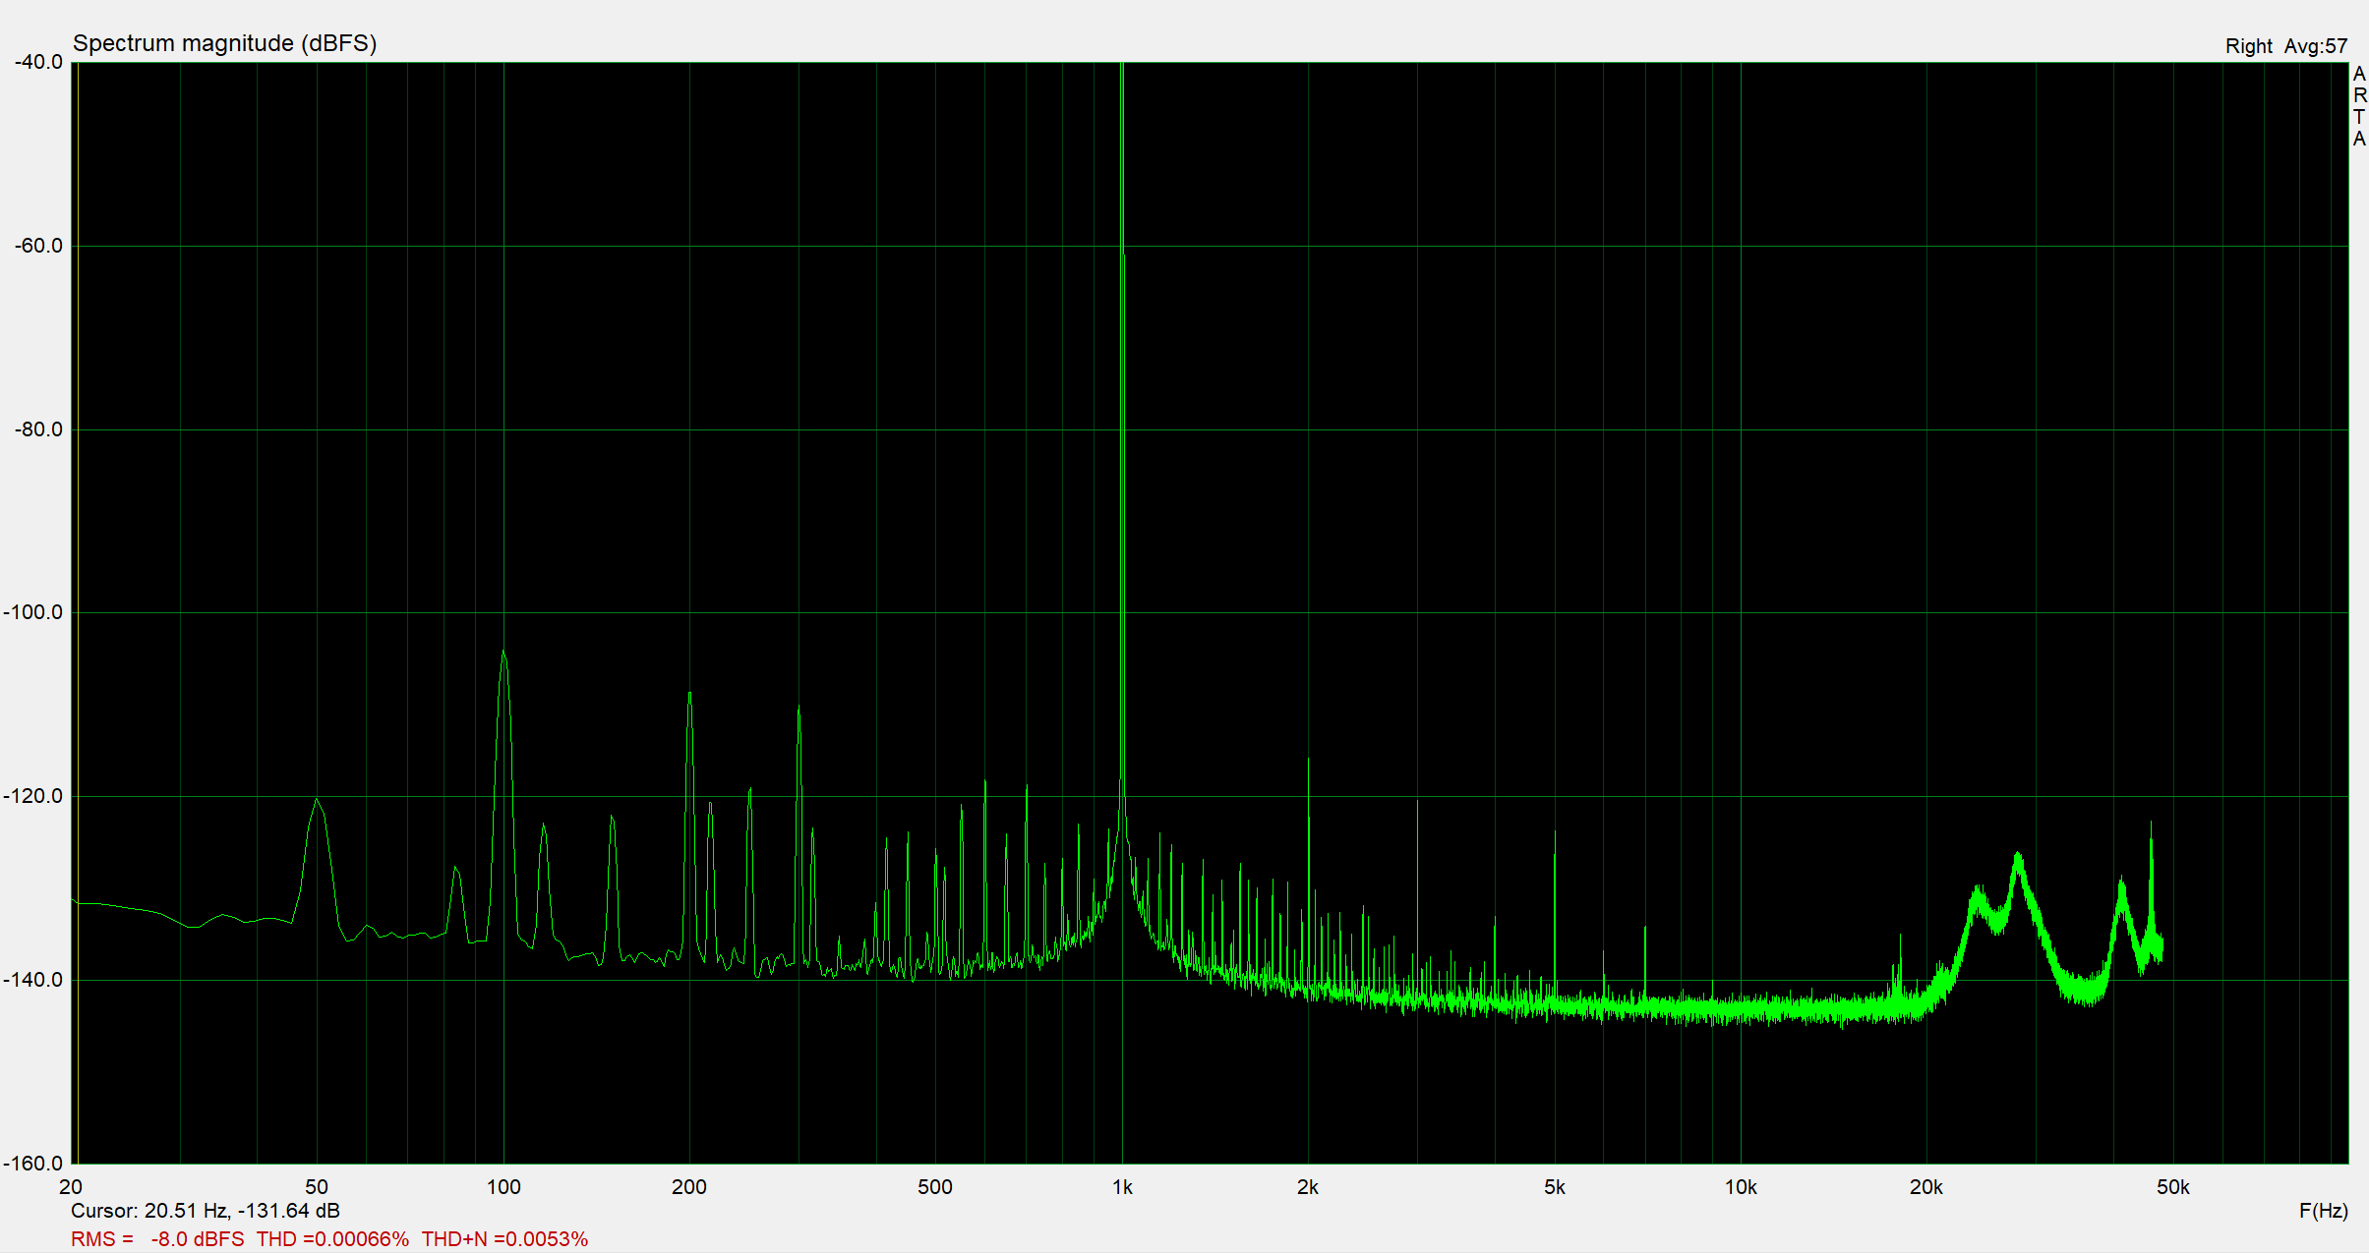Click the 20k x-axis label

pyautogui.click(x=1926, y=1187)
